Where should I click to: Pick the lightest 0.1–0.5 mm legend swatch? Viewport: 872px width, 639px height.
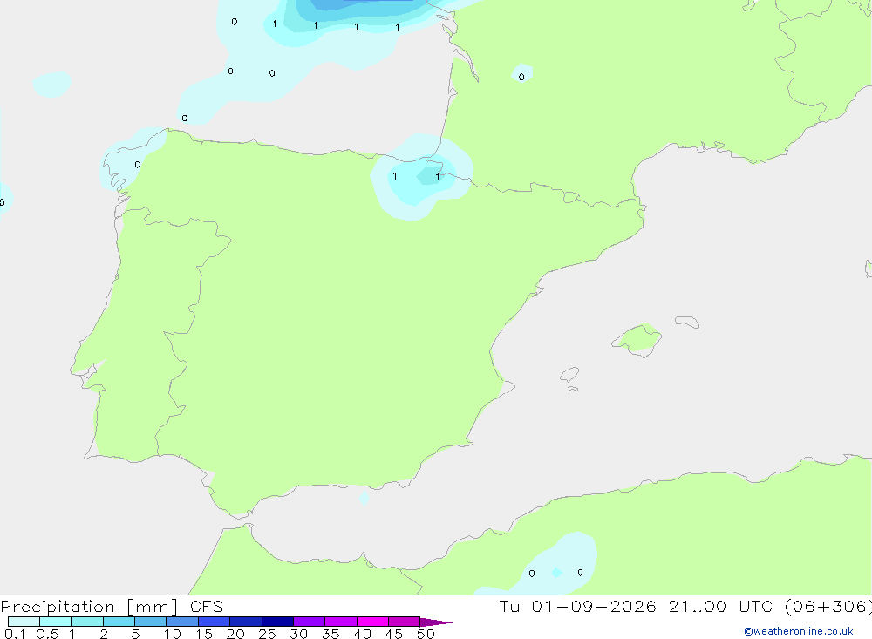coord(24,622)
